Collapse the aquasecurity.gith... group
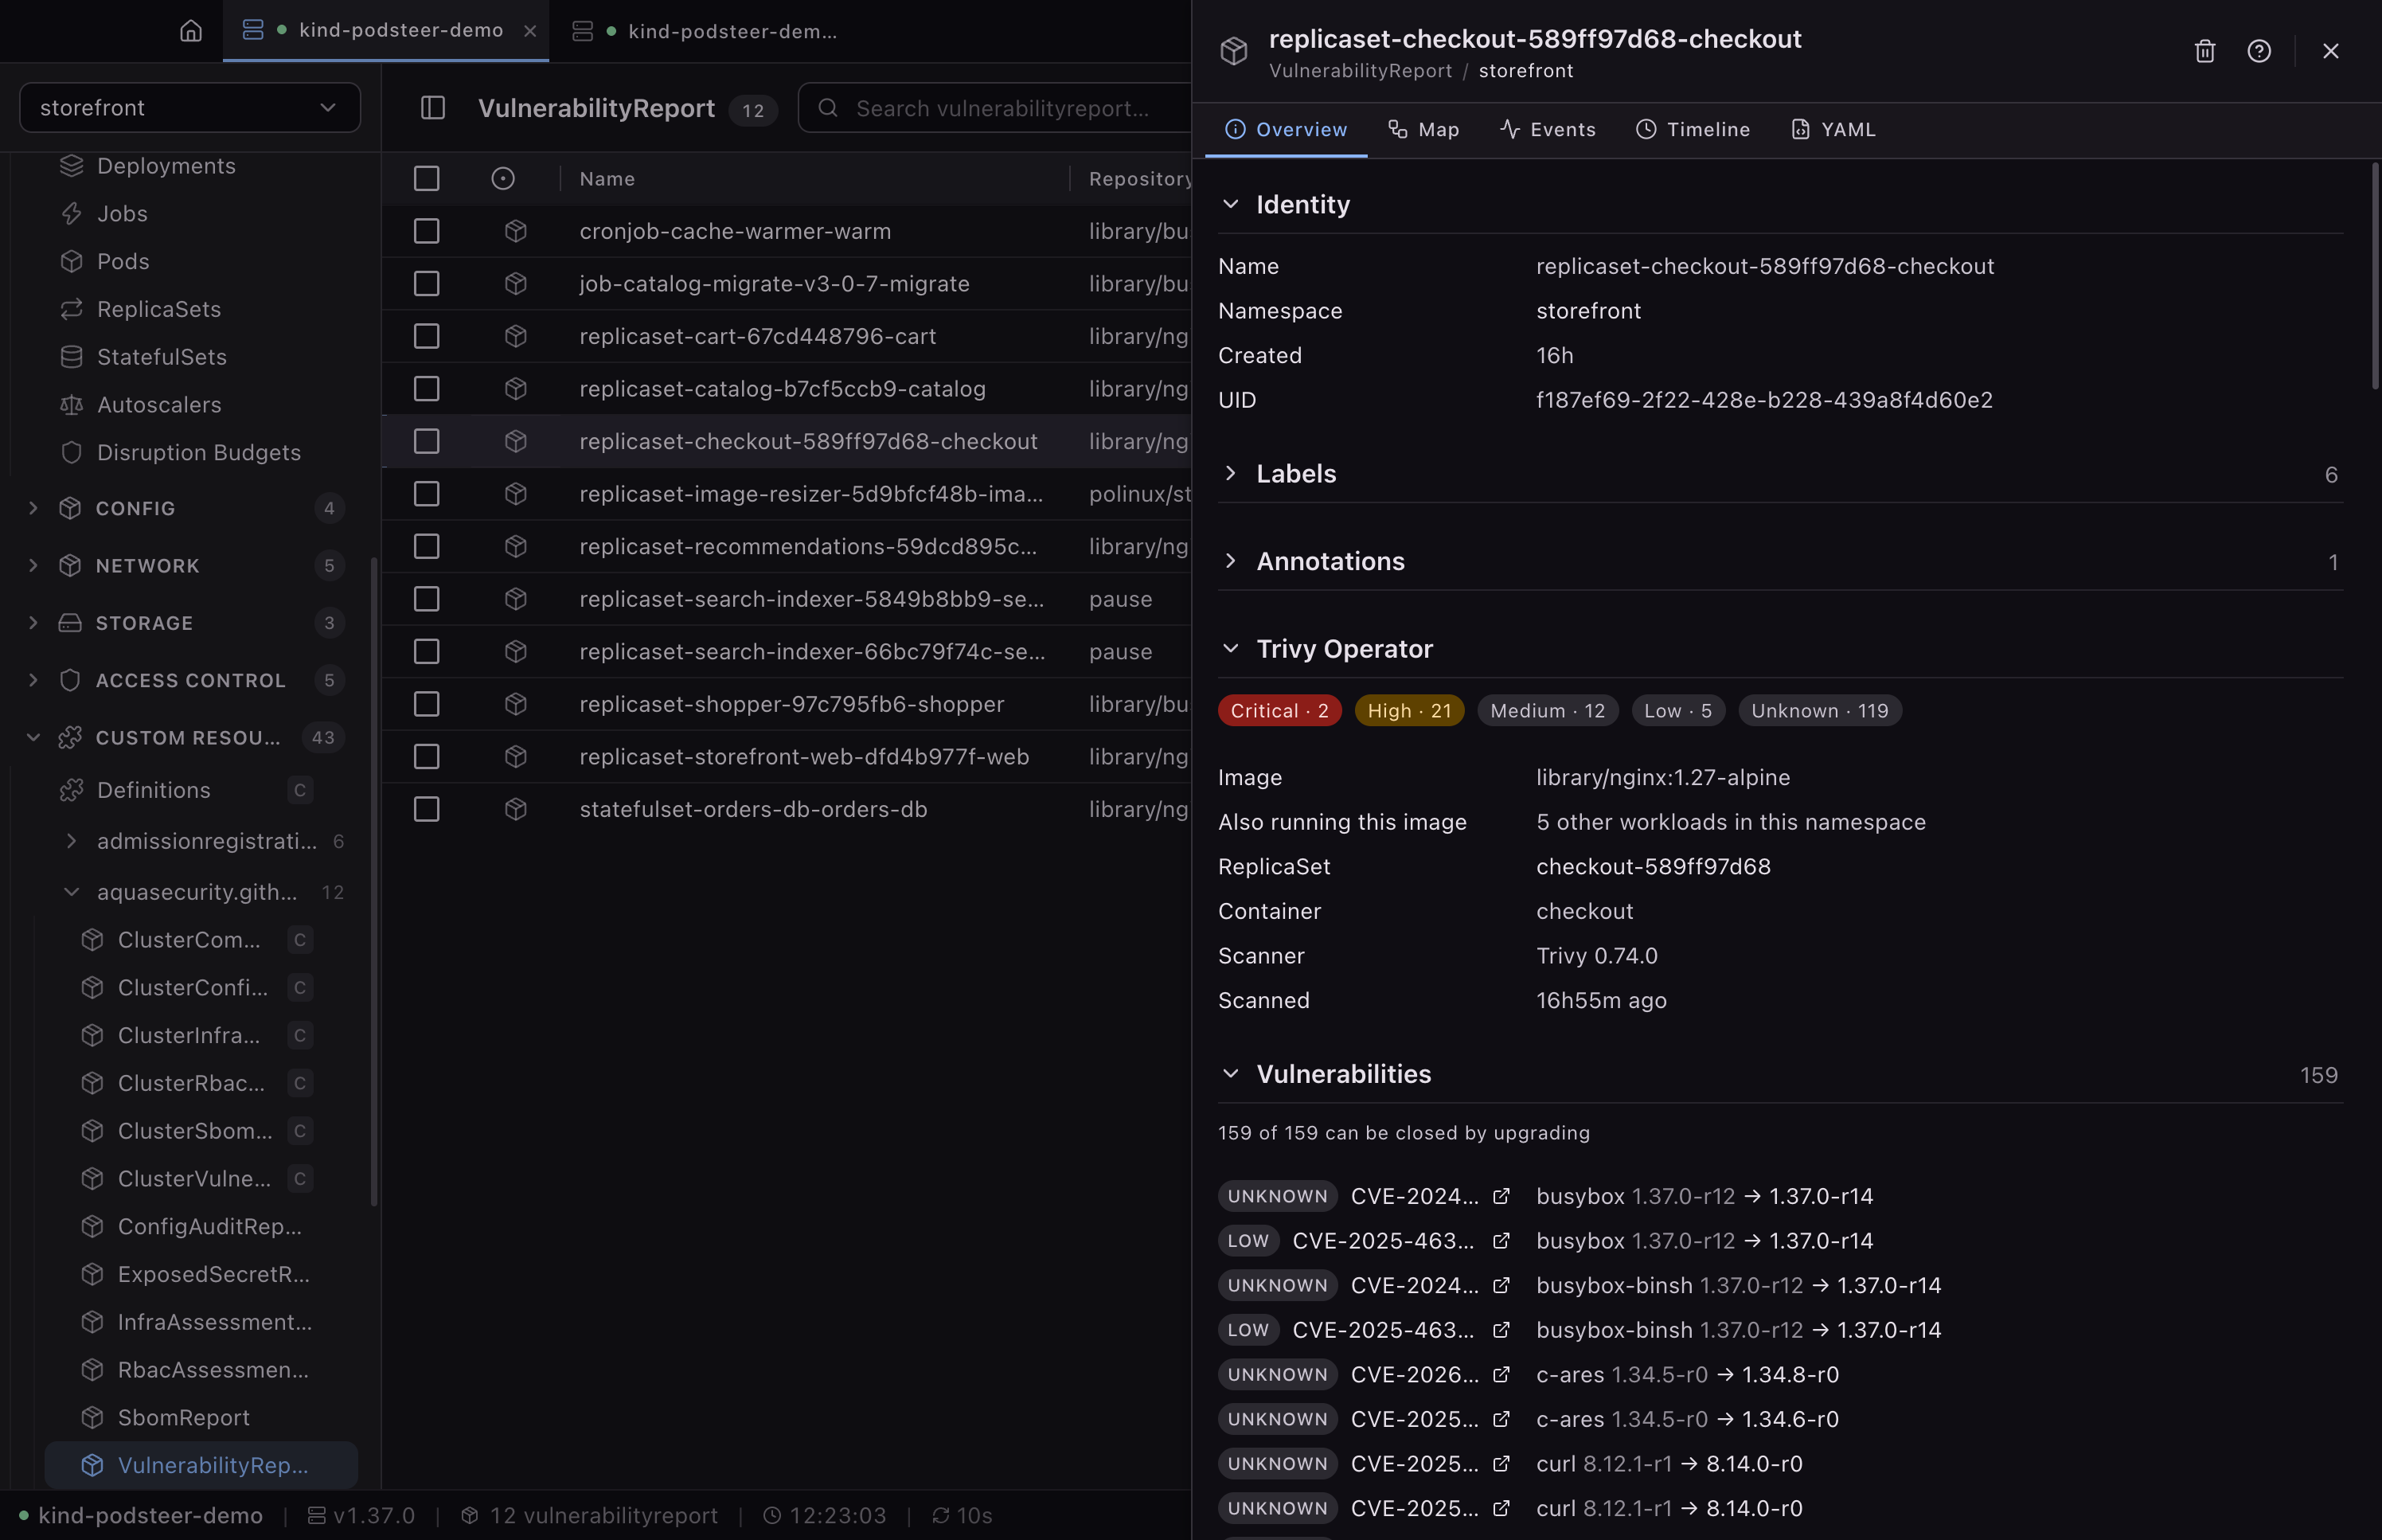The image size is (2382, 1540). point(70,892)
